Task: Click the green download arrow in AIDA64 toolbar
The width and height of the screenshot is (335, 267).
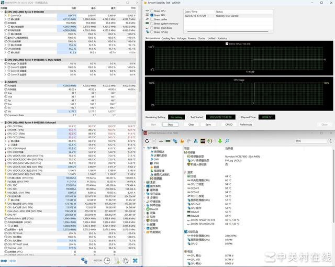Action: tap(220, 141)
